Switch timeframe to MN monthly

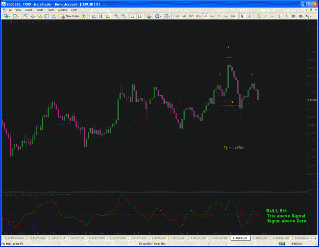pyautogui.click(x=233, y=16)
